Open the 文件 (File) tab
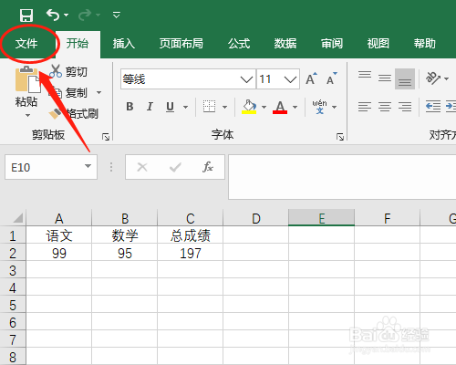456x365 pixels. click(26, 44)
